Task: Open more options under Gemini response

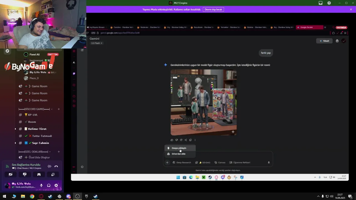Action: click(195, 140)
